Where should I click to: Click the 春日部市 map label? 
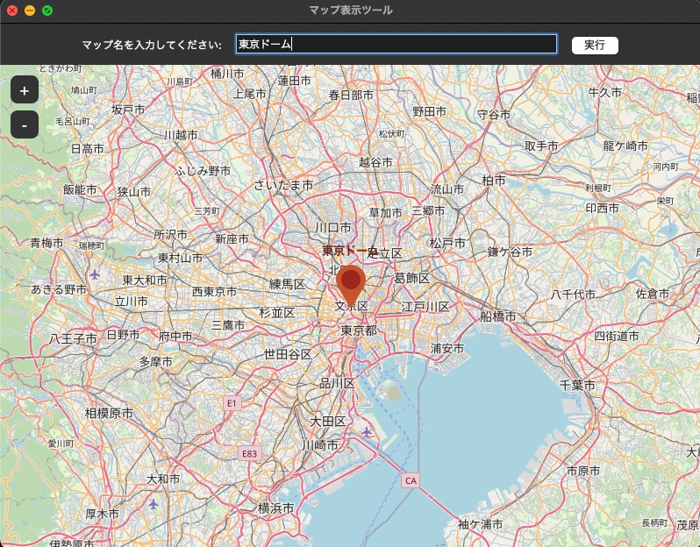tap(351, 95)
